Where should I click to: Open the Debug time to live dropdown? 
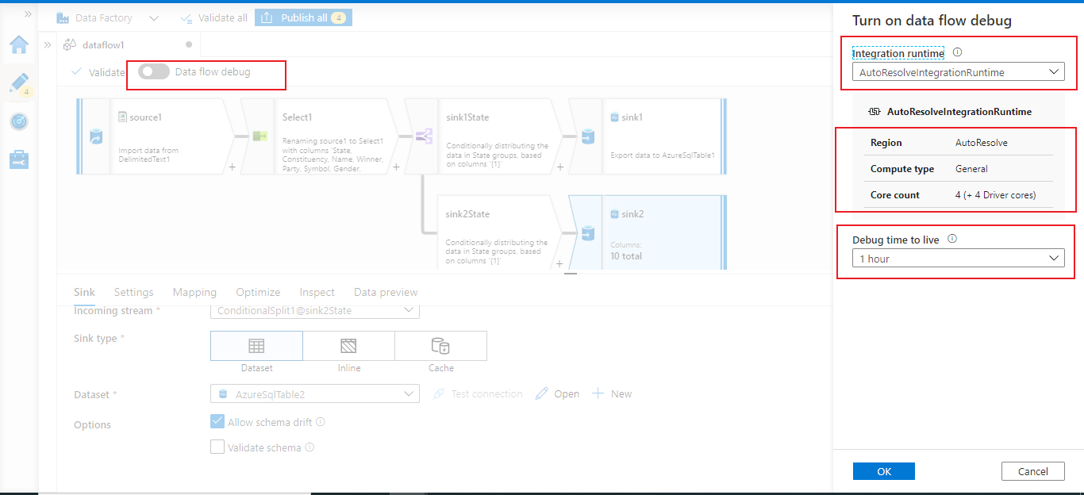958,259
